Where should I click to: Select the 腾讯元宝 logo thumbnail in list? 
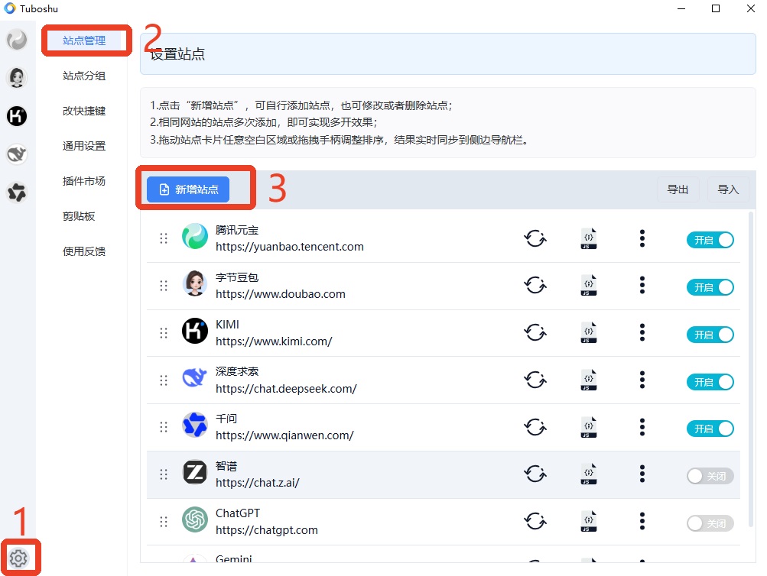pos(195,237)
